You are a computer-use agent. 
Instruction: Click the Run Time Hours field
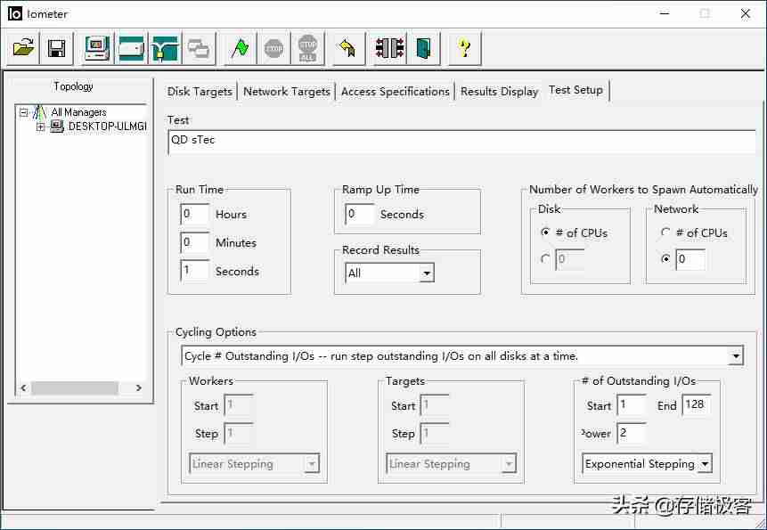click(195, 214)
